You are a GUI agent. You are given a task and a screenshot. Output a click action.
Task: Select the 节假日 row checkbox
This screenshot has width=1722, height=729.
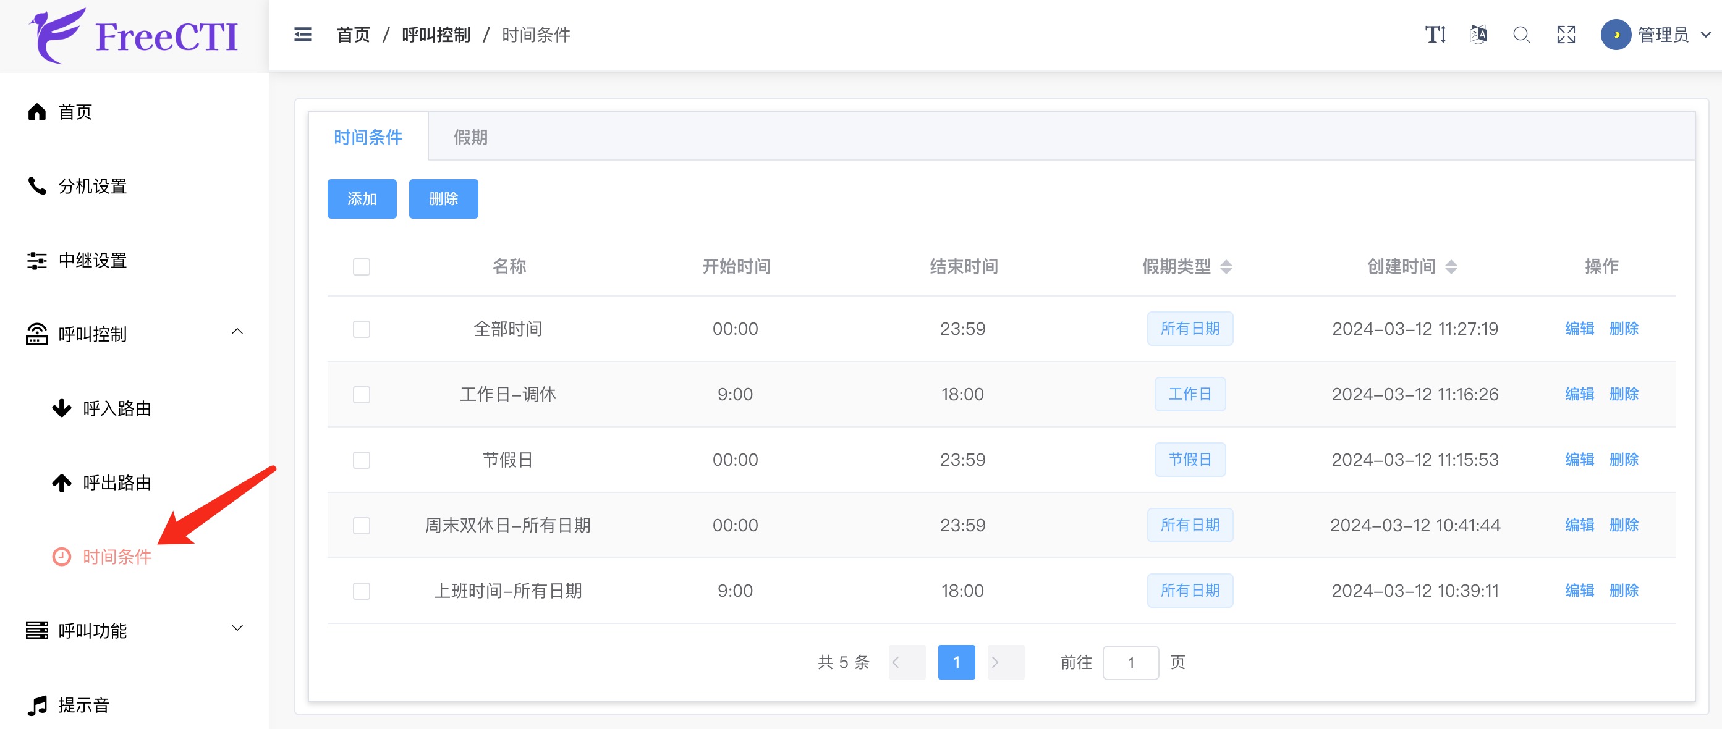(x=362, y=460)
